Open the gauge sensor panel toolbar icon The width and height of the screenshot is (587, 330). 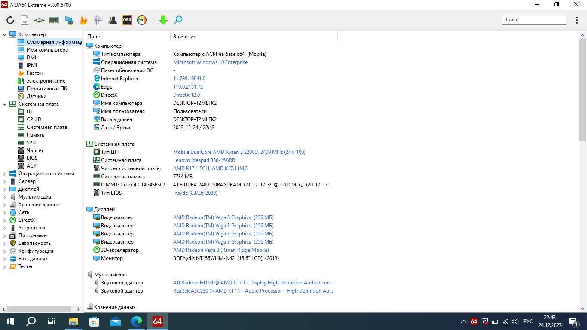click(x=142, y=20)
